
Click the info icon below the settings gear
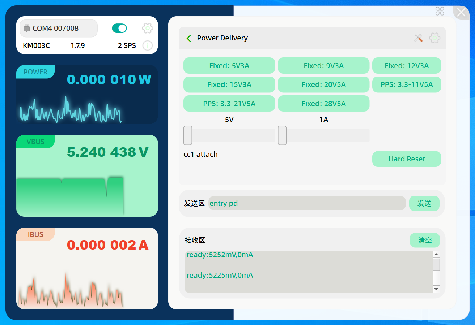(148, 45)
